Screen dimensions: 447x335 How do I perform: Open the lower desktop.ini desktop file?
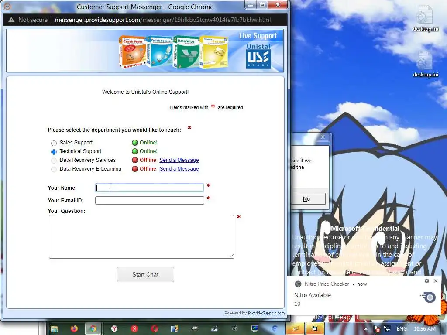point(425,65)
